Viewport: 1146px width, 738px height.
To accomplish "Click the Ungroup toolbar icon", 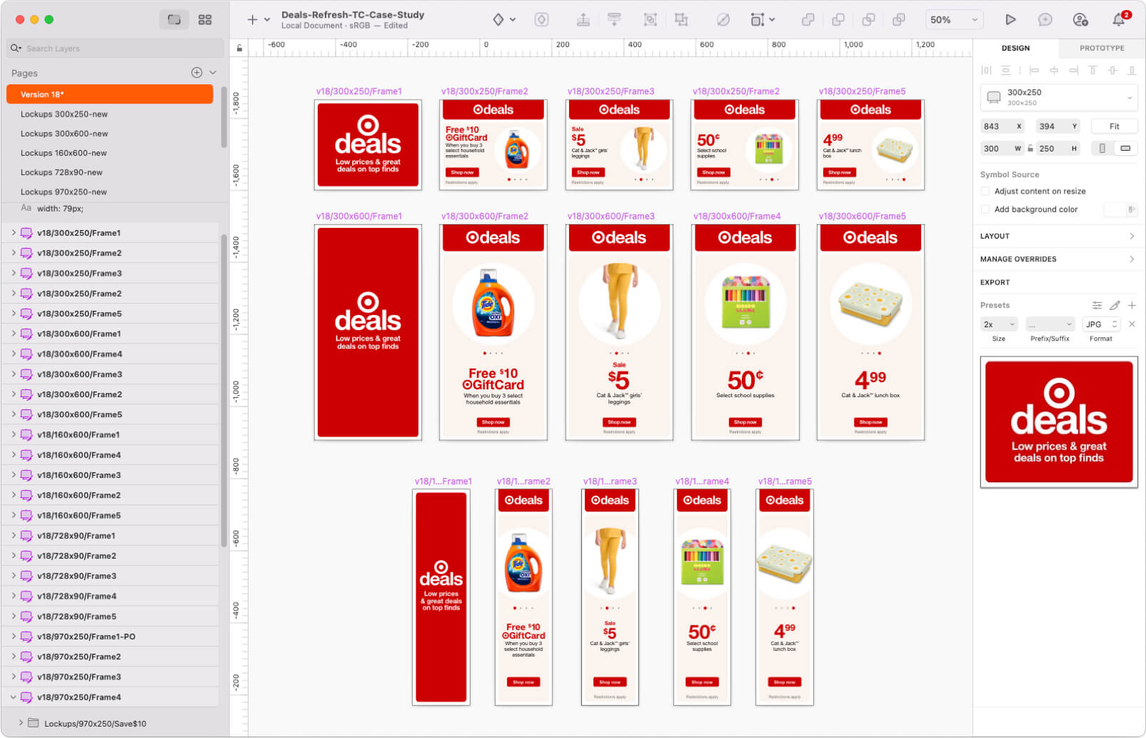I will coord(681,20).
